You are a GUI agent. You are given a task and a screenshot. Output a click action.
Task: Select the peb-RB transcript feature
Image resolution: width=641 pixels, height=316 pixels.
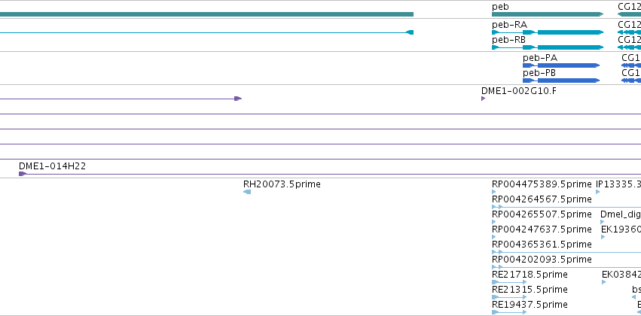pyautogui.click(x=548, y=47)
